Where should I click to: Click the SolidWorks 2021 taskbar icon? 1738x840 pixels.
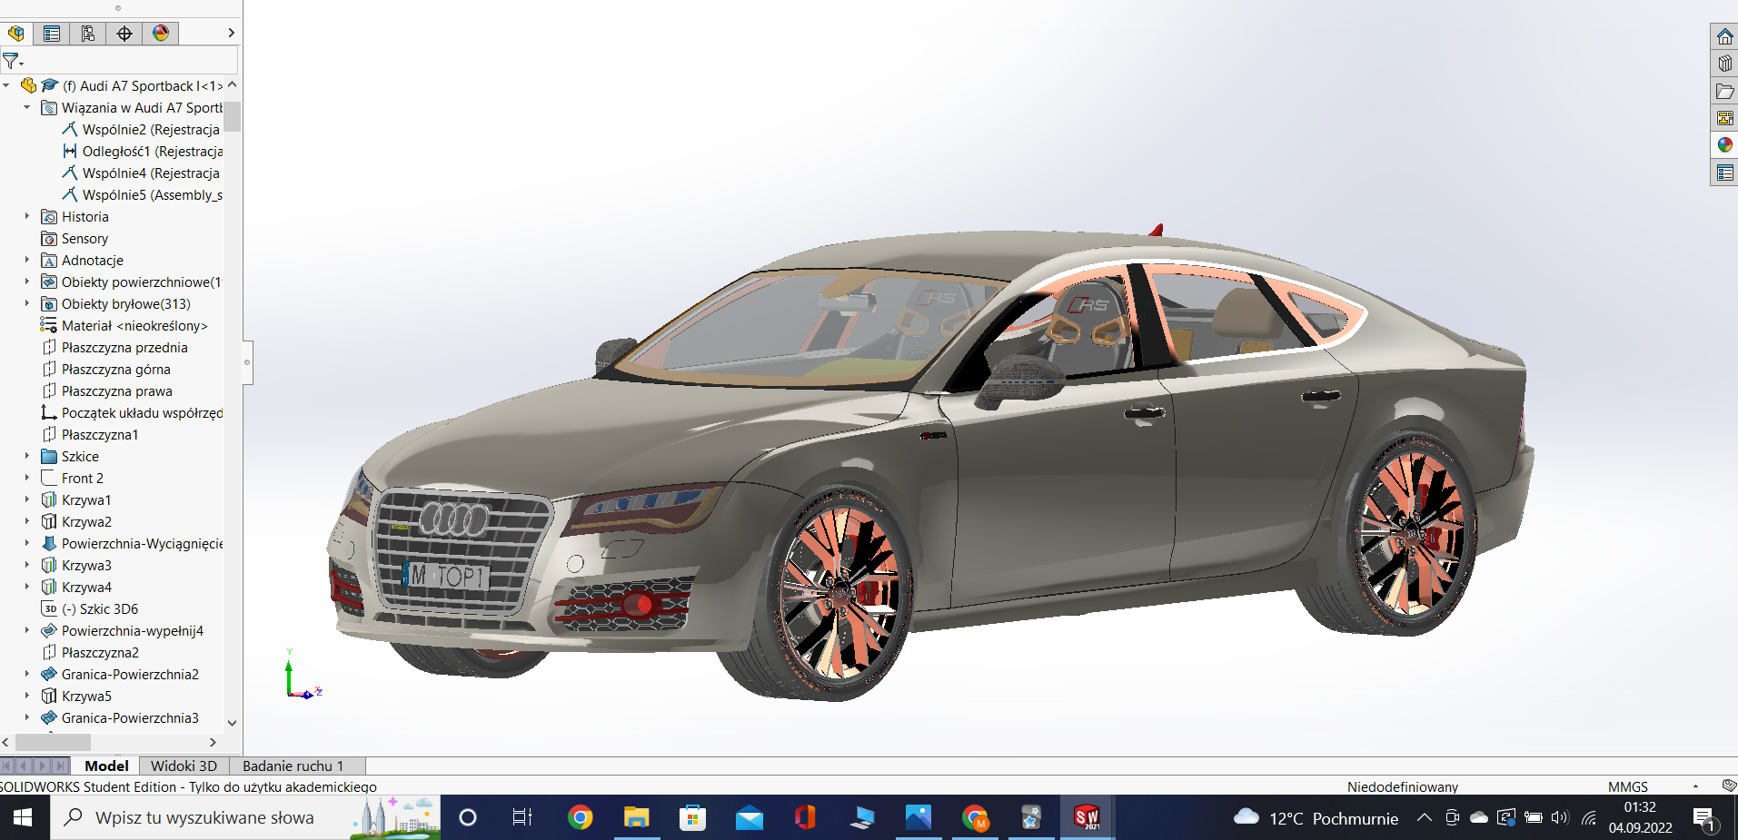(1087, 817)
